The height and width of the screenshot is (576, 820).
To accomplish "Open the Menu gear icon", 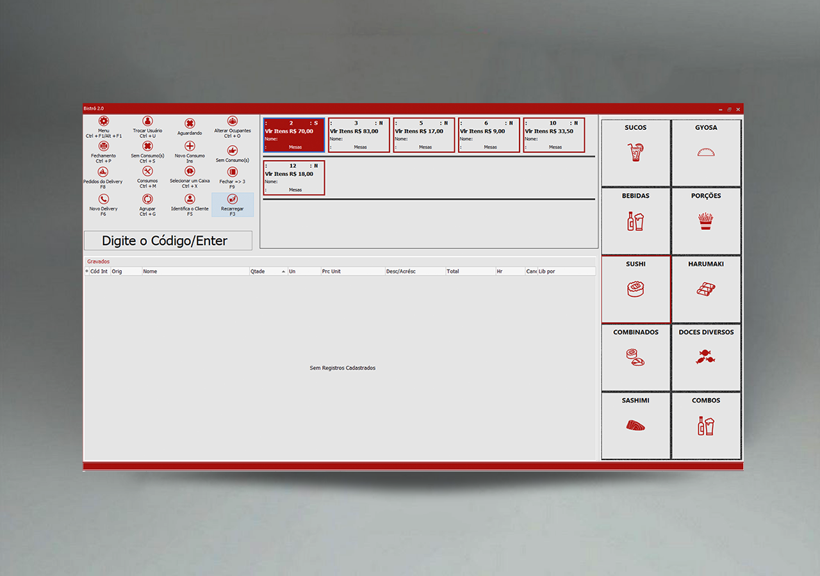I will click(x=104, y=122).
